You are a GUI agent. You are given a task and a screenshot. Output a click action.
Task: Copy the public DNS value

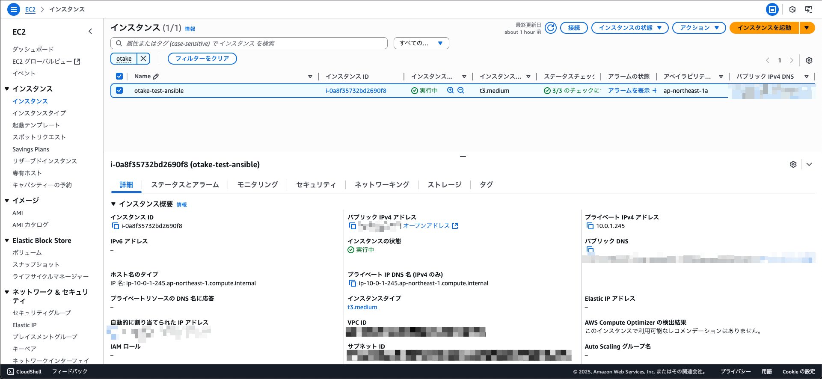click(590, 249)
